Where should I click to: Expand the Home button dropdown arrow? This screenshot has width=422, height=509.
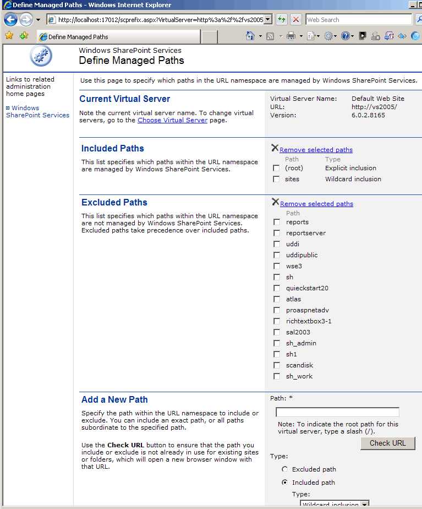(260, 36)
